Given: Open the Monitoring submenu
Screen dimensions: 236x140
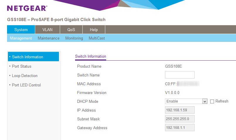Looking at the screenshot, I should click(x=74, y=38).
